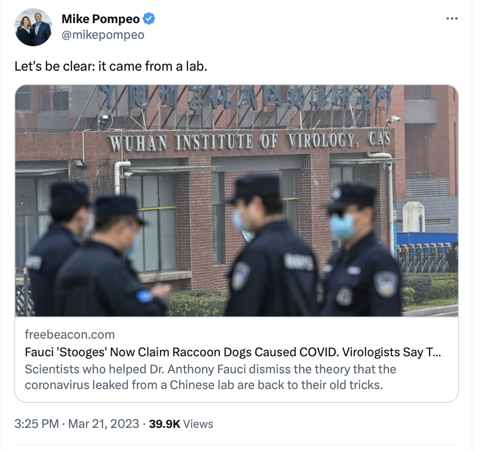Open the Fauci 'Stooges' article headline
The height and width of the screenshot is (451, 478).
coord(233,352)
